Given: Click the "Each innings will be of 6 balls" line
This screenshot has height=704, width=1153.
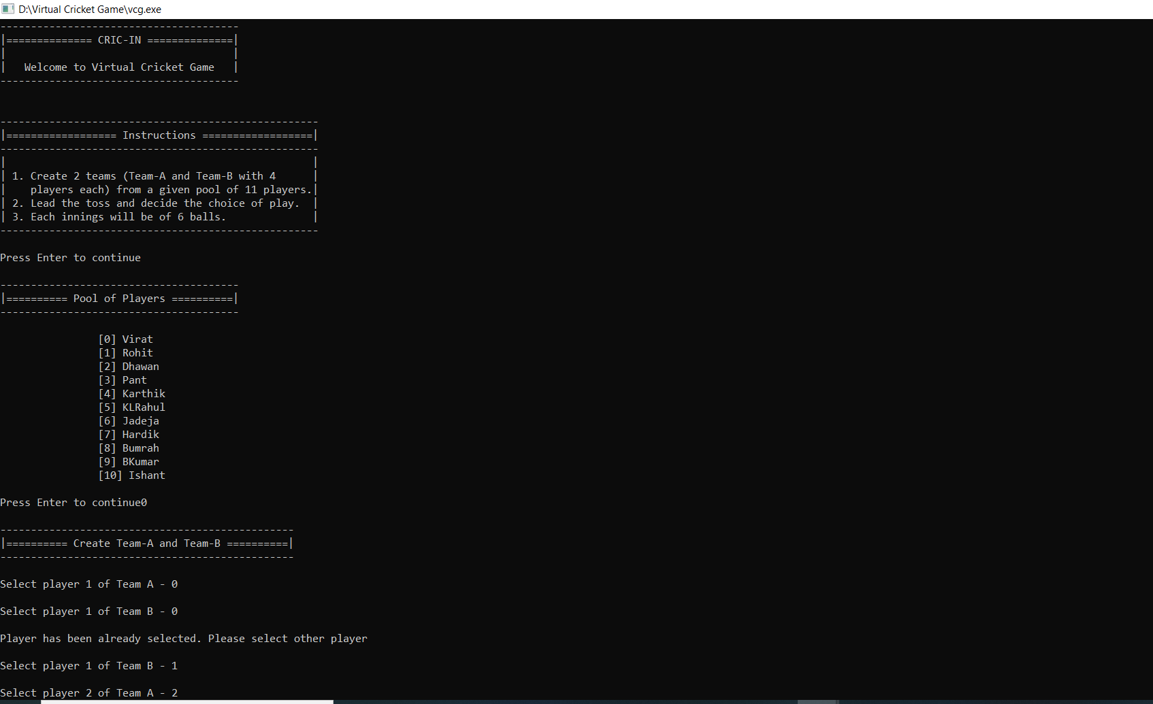Looking at the screenshot, I should pyautogui.click(x=114, y=216).
